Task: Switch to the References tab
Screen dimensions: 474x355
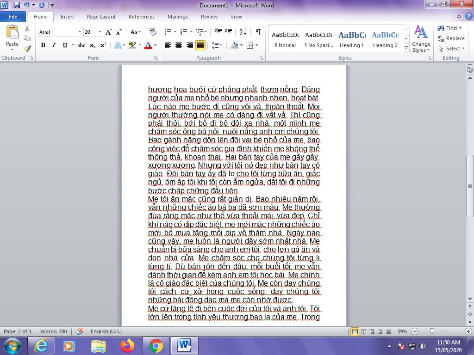Action: [142, 17]
